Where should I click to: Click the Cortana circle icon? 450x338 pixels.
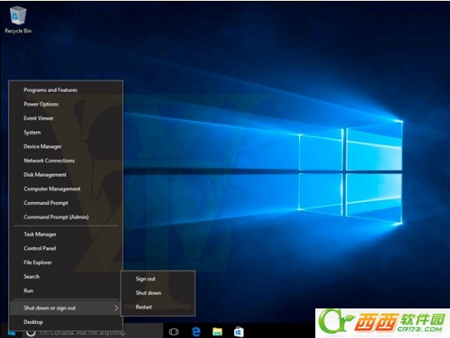(x=31, y=332)
